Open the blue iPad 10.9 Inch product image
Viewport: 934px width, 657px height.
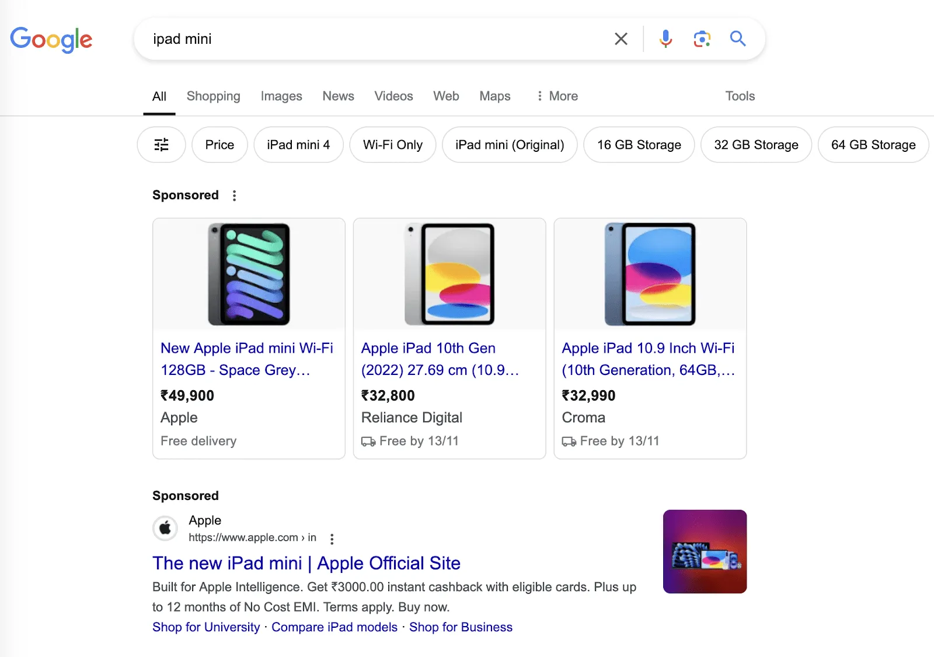(x=650, y=274)
